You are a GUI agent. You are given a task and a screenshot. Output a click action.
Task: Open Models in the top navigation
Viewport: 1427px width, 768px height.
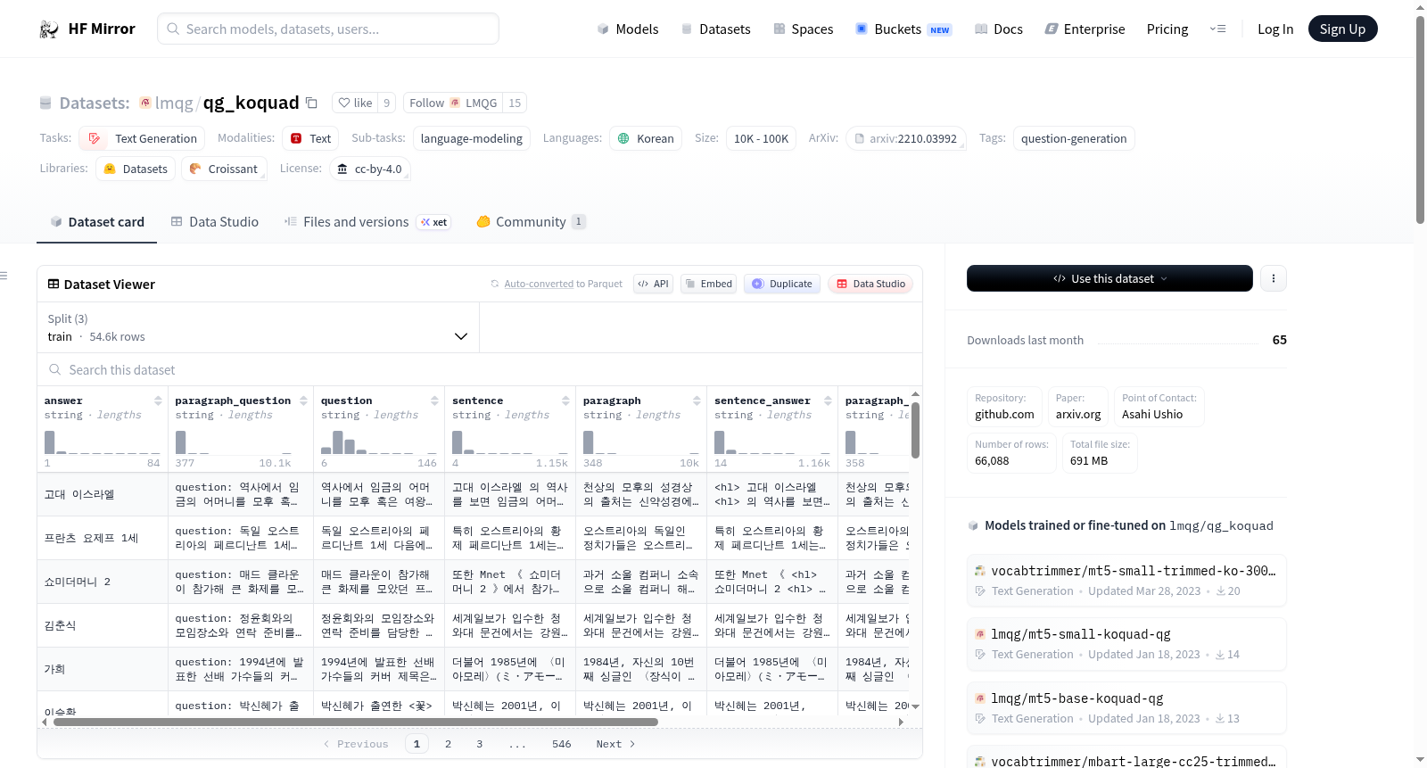[628, 29]
